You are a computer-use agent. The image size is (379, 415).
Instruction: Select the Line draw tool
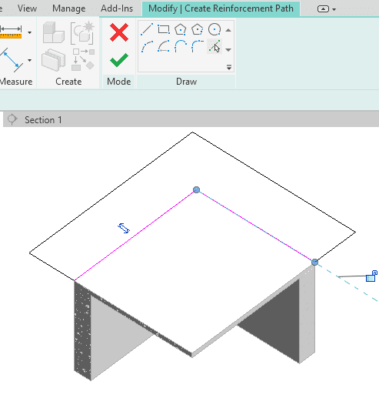(x=147, y=29)
